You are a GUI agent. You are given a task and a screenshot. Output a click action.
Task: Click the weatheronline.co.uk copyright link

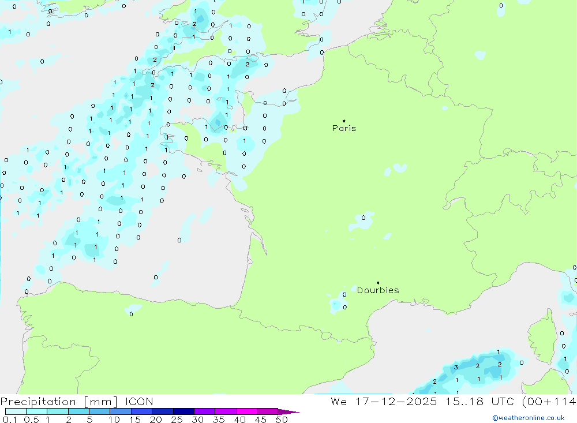(x=529, y=418)
